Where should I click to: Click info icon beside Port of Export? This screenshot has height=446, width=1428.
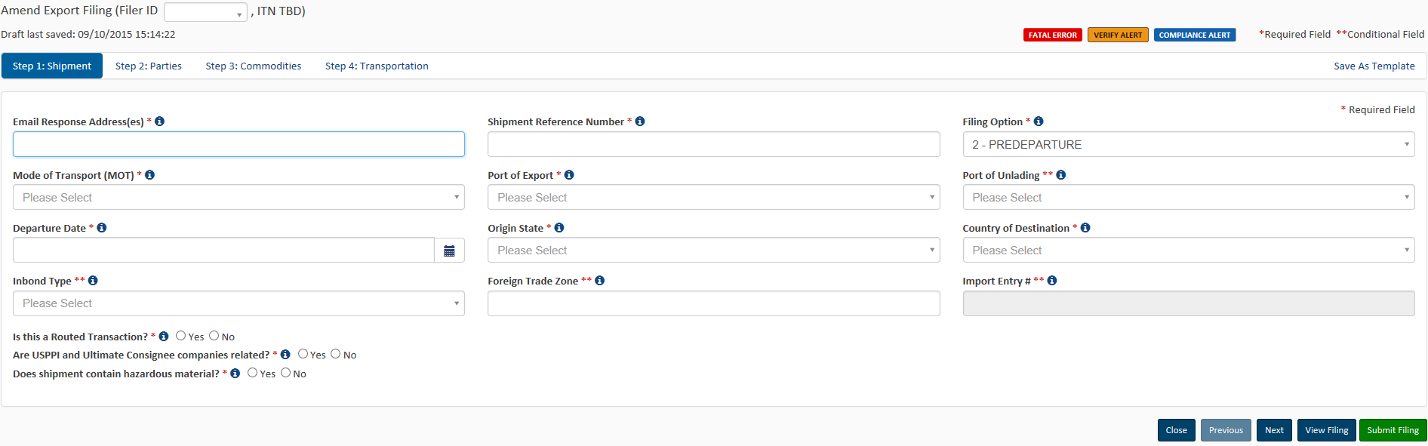569,175
